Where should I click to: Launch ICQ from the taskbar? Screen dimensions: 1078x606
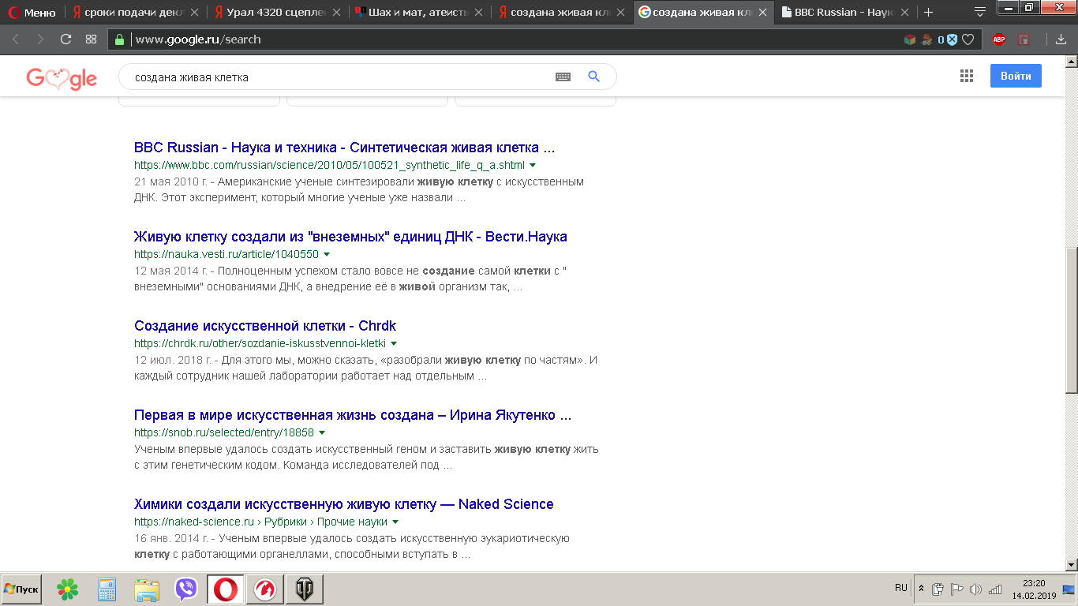pos(68,589)
